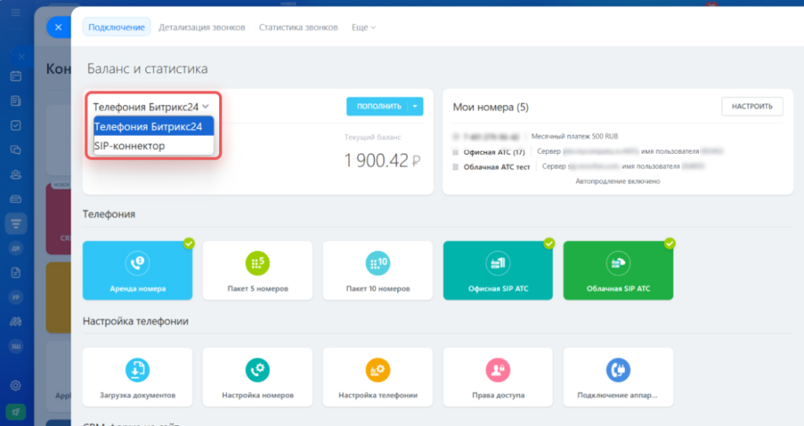
Task: Click the green checkmark on Аренда номера
Action: (188, 244)
